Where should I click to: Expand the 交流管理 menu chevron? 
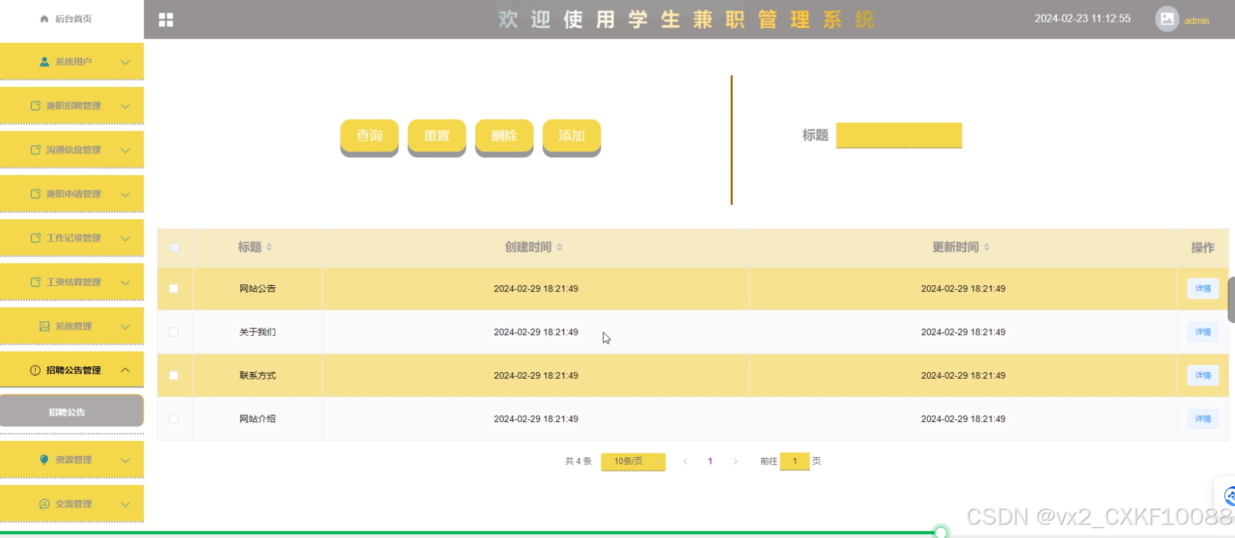click(125, 504)
